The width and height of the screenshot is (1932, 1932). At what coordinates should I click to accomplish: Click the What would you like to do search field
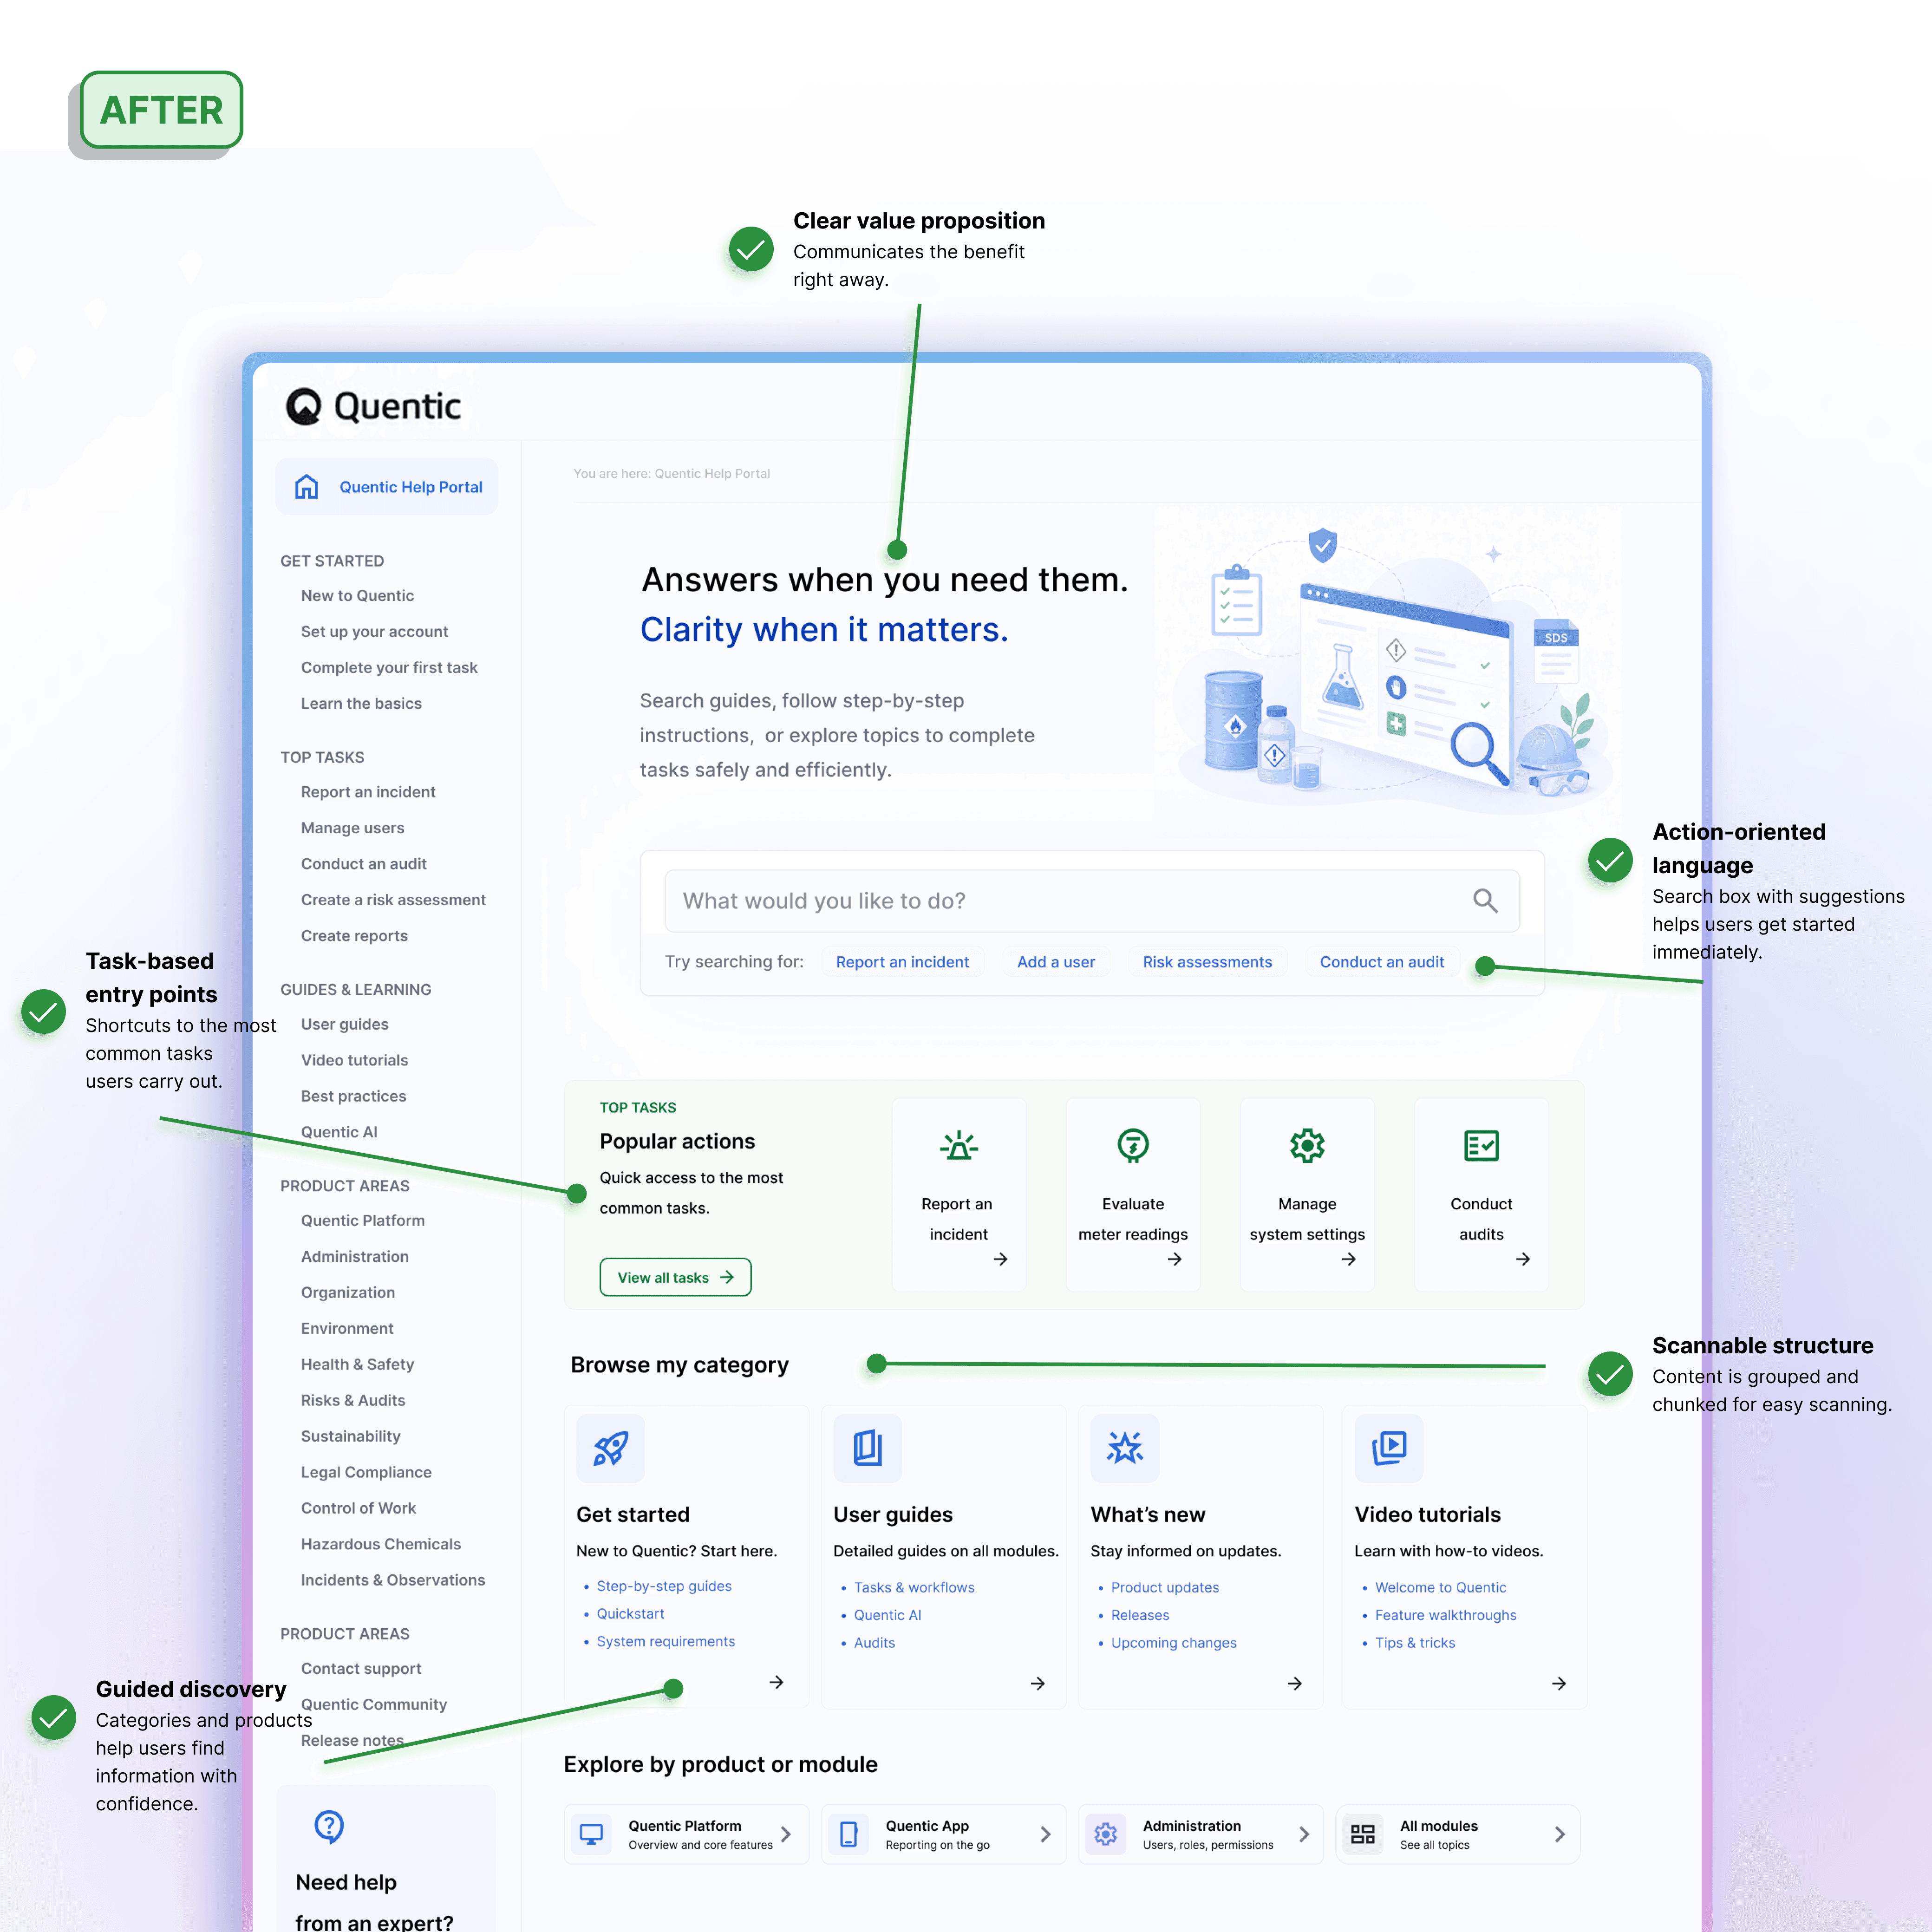1092,901
